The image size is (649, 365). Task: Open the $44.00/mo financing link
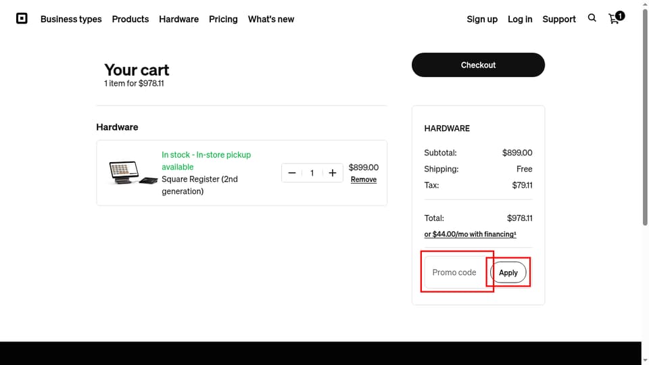471,235
